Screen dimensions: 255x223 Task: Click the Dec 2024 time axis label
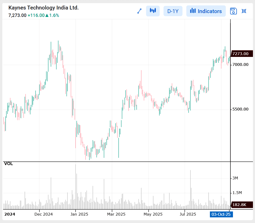pyautogui.click(x=44, y=214)
